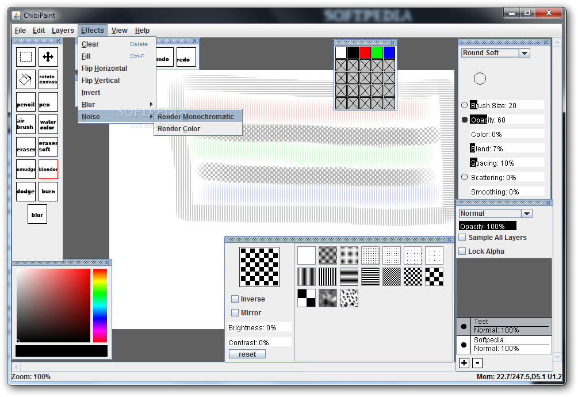Pick the blue palette swatch
Screen dimensions: 578x397
click(389, 53)
